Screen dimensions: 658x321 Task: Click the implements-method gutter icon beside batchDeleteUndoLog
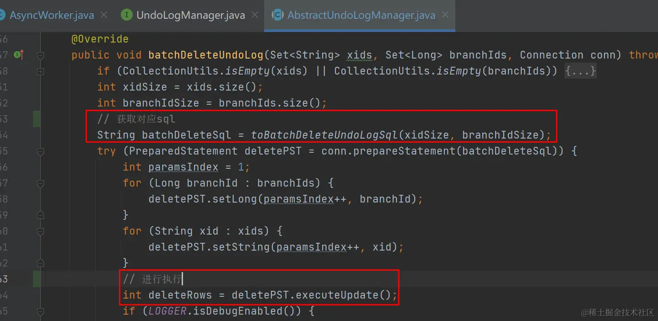point(19,55)
